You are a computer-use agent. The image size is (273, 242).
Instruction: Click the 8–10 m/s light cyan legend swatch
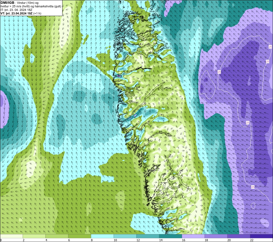[102, 236]
